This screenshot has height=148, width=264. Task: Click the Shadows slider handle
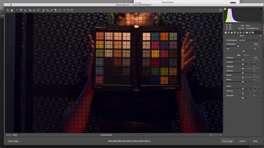click(243, 73)
